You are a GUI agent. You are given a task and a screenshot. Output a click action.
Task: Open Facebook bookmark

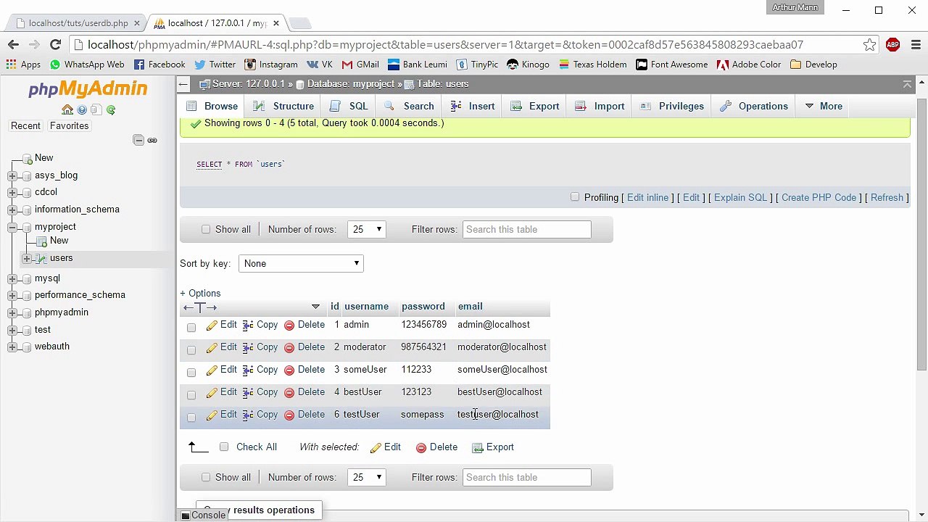159,65
